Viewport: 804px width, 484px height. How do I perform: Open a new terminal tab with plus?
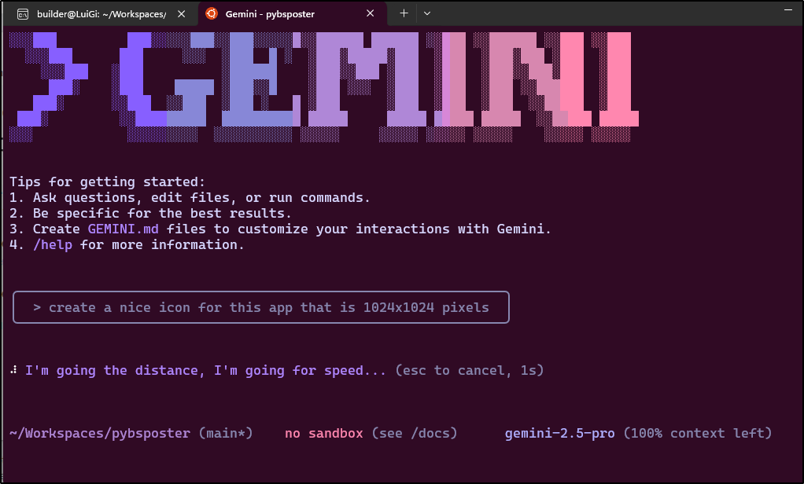tap(404, 13)
